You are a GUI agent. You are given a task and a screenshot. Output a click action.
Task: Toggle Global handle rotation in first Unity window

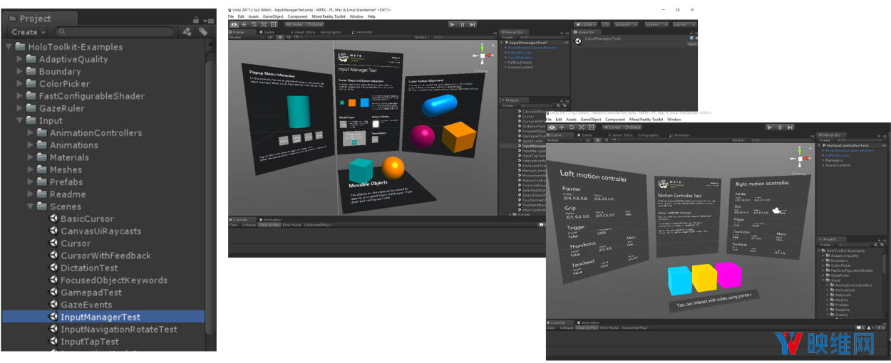314,24
